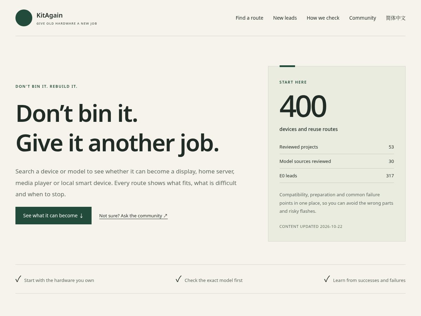The image size is (421, 316).
Task: Switch language to 简体中文
Action: click(x=396, y=18)
